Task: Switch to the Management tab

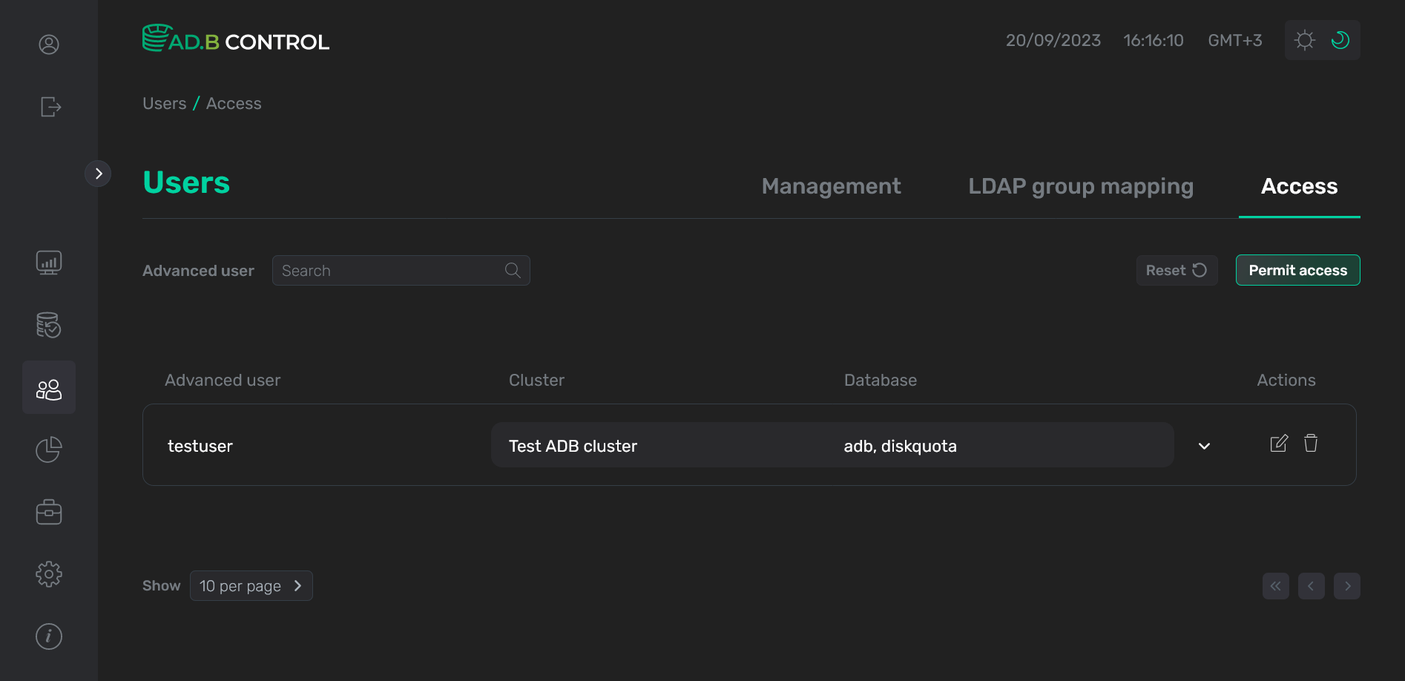Action: [x=831, y=186]
